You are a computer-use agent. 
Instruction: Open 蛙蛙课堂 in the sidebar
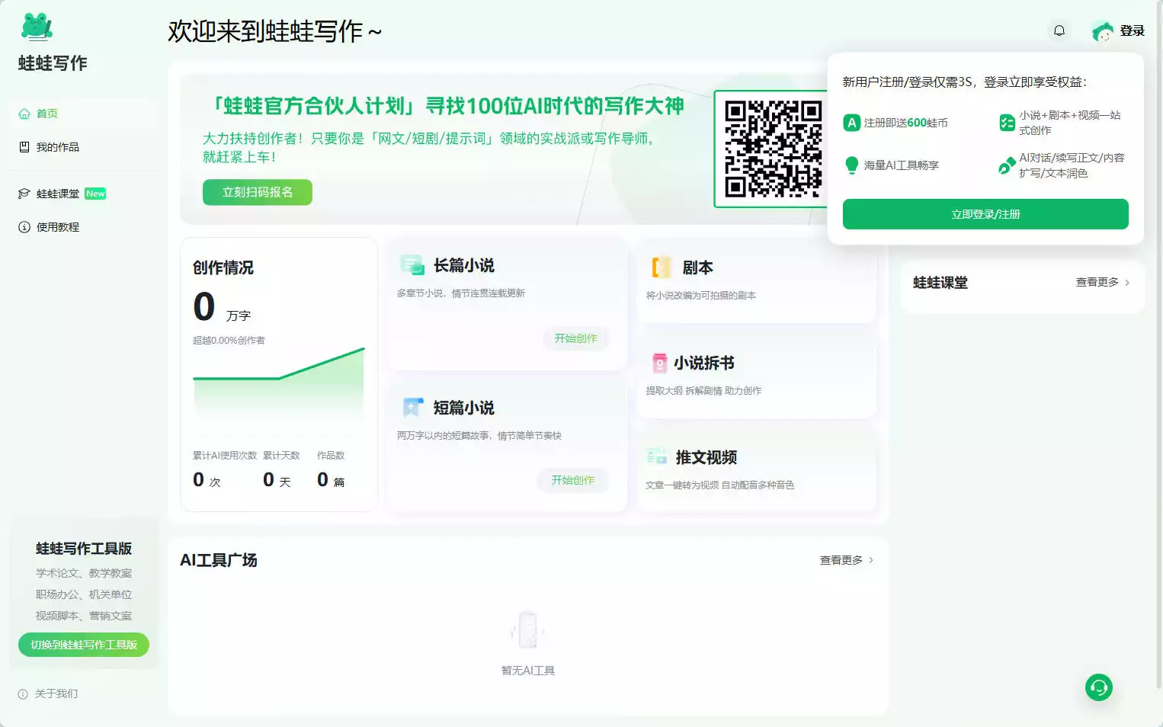58,194
